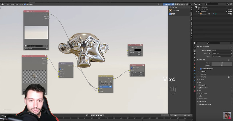Jump to the timeline start frame button
The width and height of the screenshot is (233, 121).
click(92, 115)
